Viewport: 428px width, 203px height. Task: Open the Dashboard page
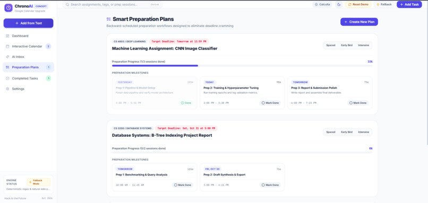[28, 36]
